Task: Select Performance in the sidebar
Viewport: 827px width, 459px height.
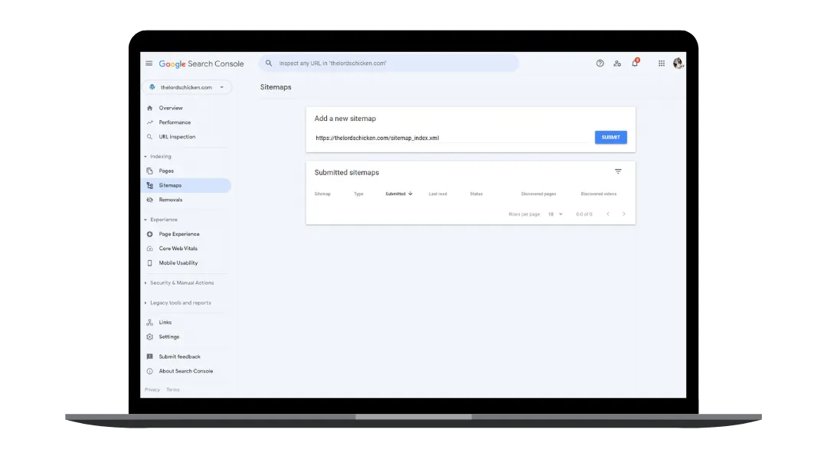Action: (175, 122)
